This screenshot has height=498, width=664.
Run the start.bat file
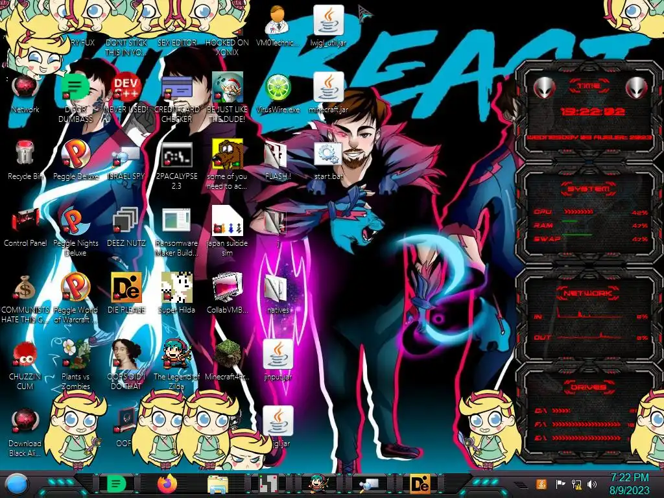(x=329, y=153)
